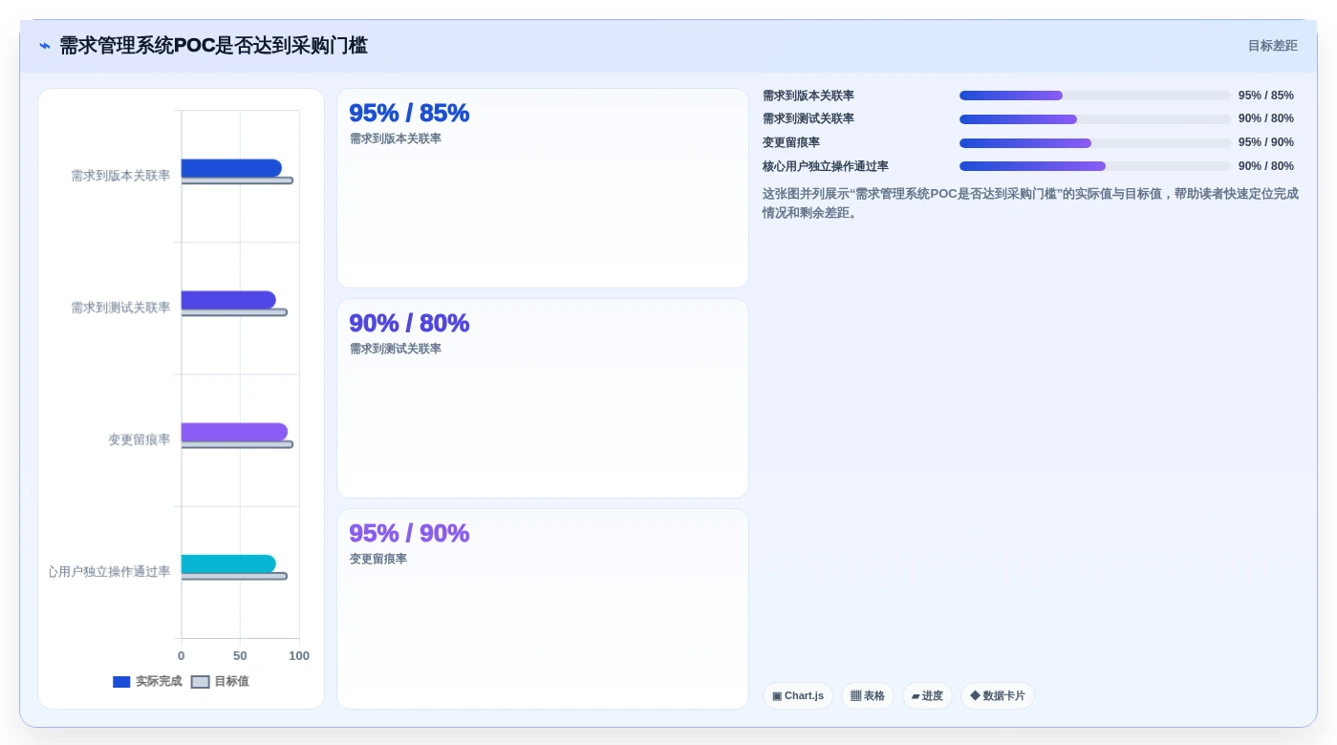1337x745 pixels.
Task: Click the 需求到版本关联率 card caption
Action: point(396,138)
